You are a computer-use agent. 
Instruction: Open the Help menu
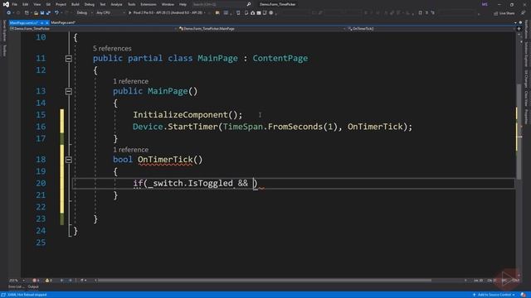pos(183,4)
